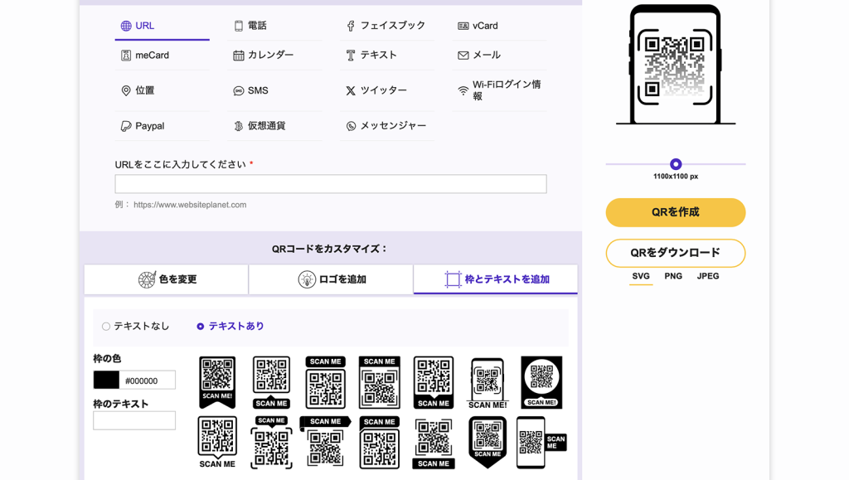
Task: Select the shield-shaped SCAN ME frame
Action: (488, 442)
